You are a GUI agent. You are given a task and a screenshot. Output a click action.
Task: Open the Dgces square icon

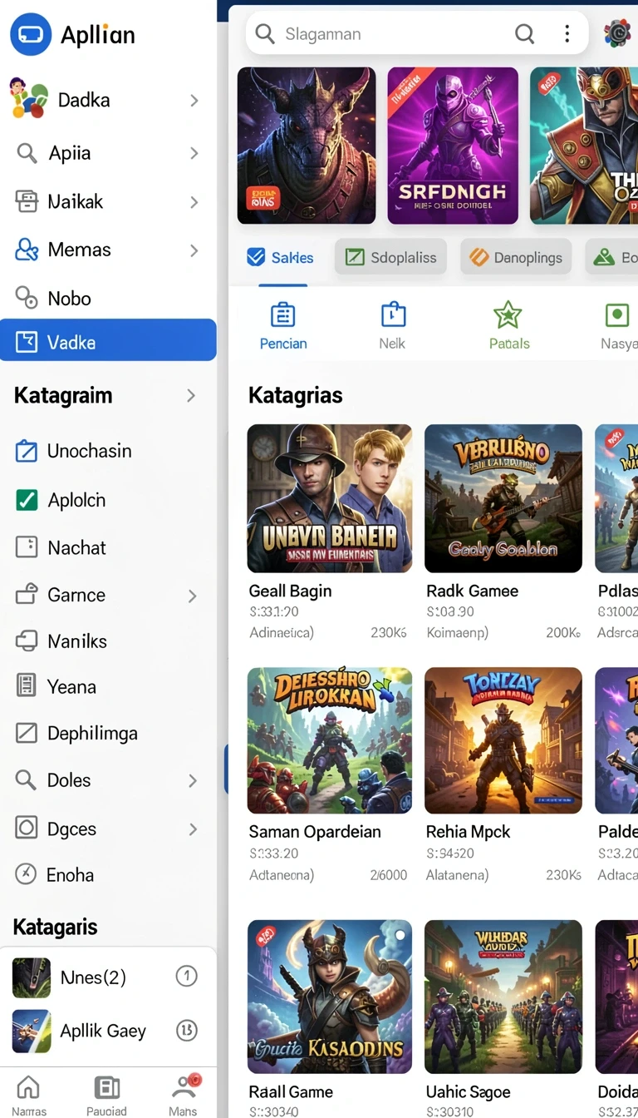coord(27,828)
